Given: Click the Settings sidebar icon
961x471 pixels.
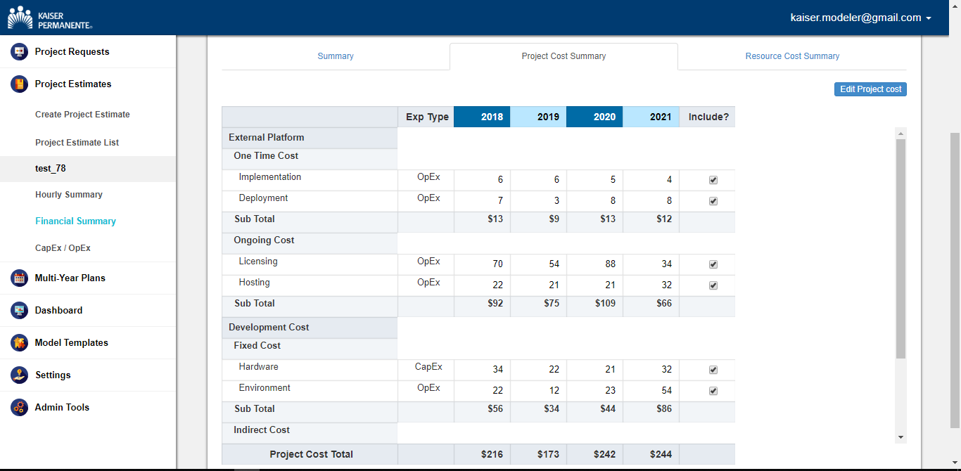Looking at the screenshot, I should (x=19, y=375).
